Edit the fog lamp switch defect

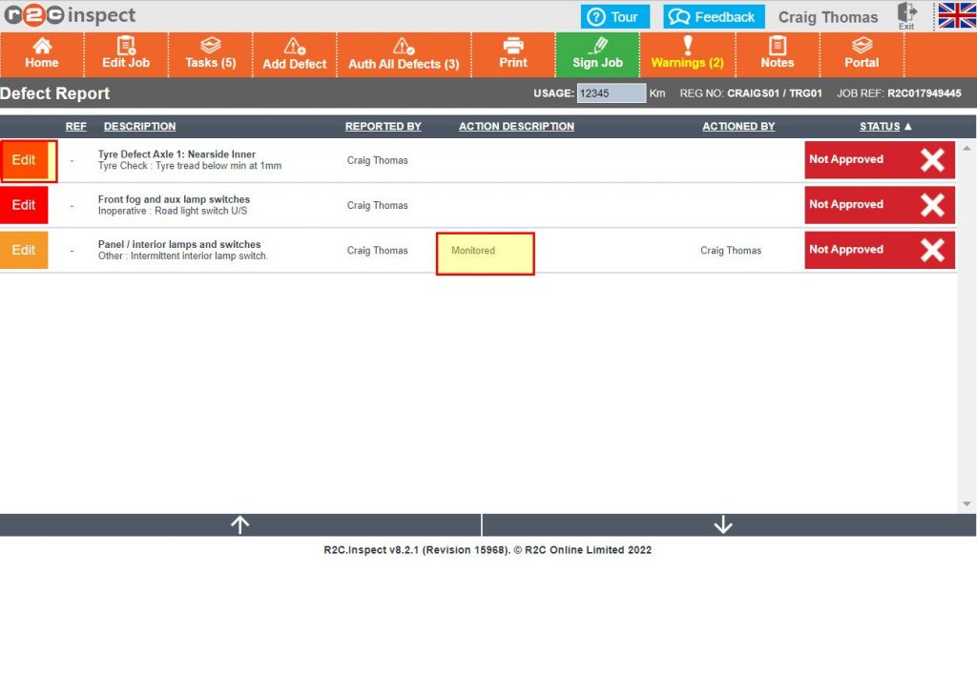[22, 205]
